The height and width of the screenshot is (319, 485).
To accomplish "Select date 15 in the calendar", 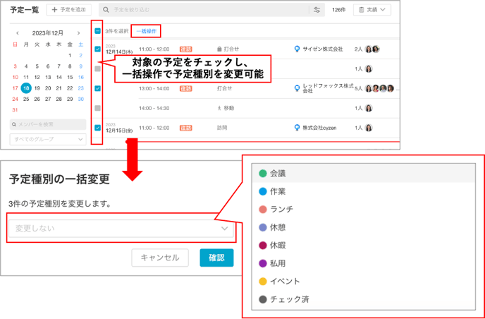I will [x=70, y=77].
